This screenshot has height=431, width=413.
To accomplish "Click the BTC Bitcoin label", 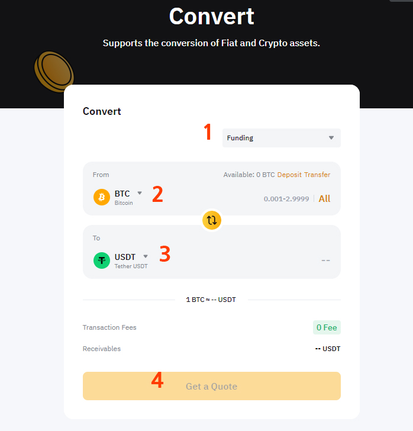I will pos(124,197).
